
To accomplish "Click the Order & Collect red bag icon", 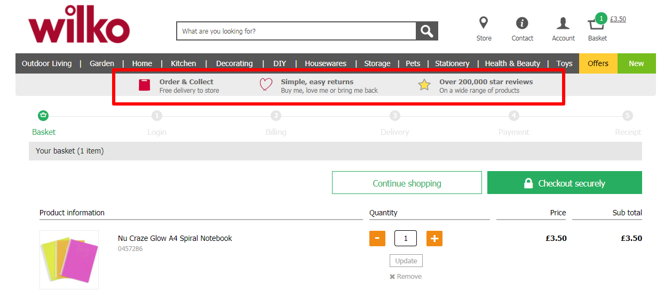I will [x=144, y=85].
